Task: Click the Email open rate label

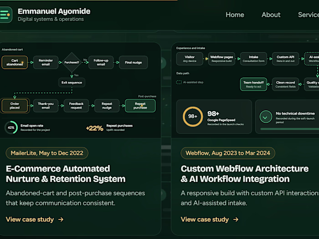Action: pos(32,126)
